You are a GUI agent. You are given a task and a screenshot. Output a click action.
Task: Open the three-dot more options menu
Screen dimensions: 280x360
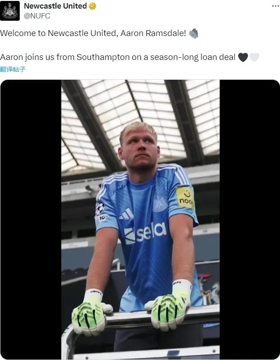click(x=275, y=6)
